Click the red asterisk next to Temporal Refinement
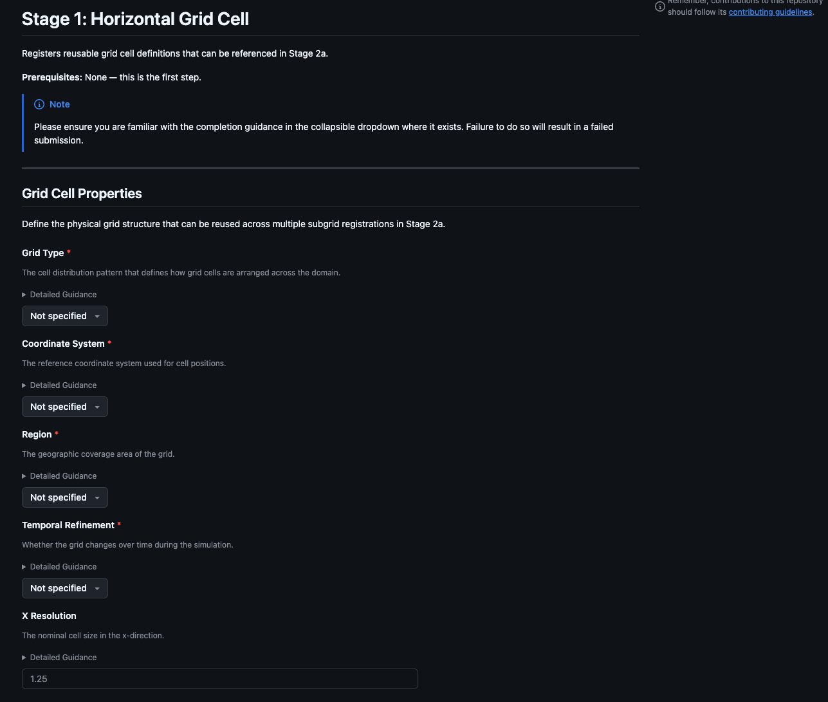Screen dimensions: 828x702 click(x=119, y=524)
